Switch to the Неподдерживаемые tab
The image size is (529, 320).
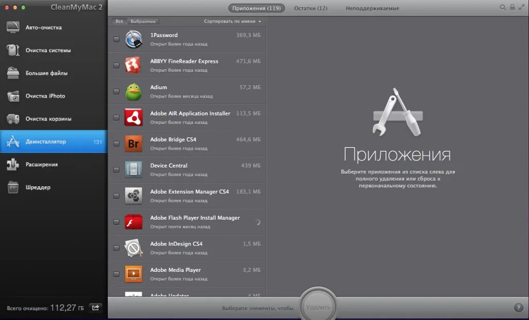tap(372, 8)
